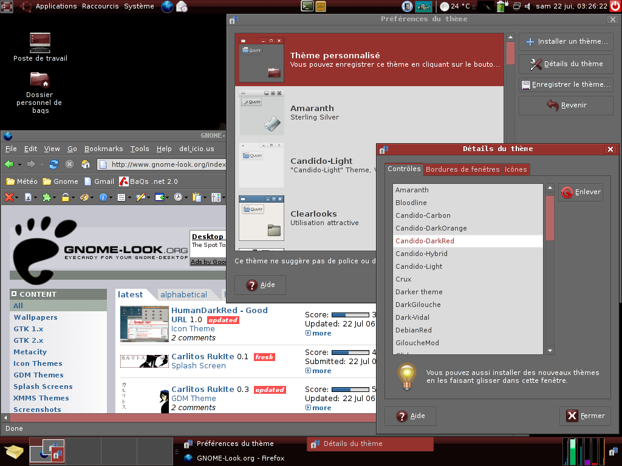Image resolution: width=622 pixels, height=466 pixels.
Task: Click the pencil toolbar icon in Firefox
Action: click(140, 197)
